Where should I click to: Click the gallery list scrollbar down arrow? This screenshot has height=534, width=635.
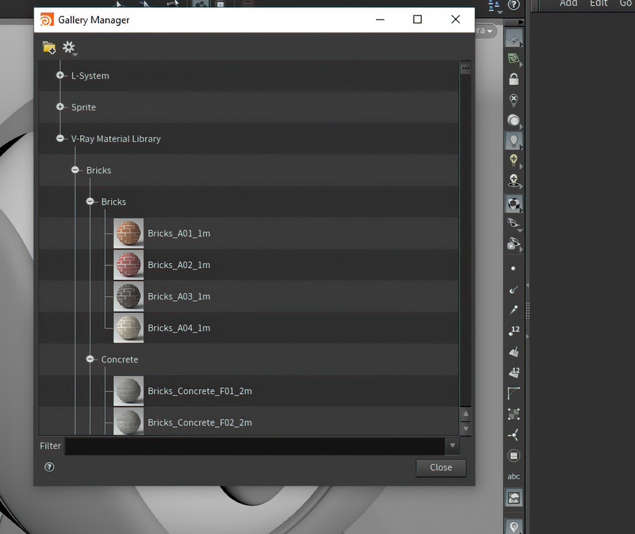[x=465, y=429]
